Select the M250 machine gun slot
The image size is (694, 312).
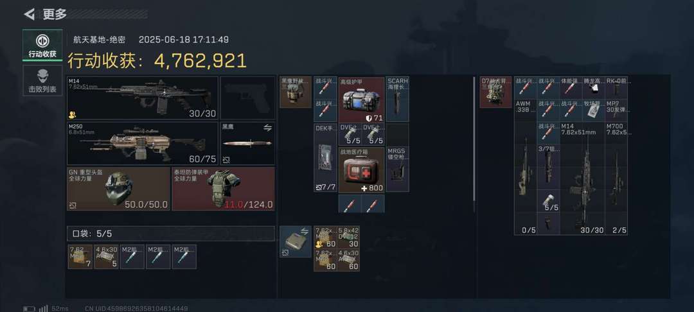click(x=143, y=144)
